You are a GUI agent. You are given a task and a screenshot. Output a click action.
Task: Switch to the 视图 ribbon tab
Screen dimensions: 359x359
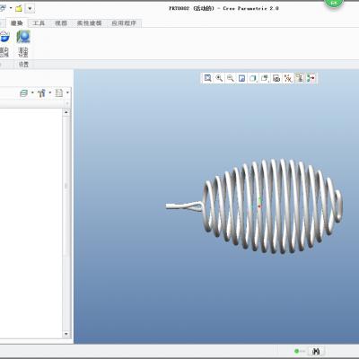point(61,23)
